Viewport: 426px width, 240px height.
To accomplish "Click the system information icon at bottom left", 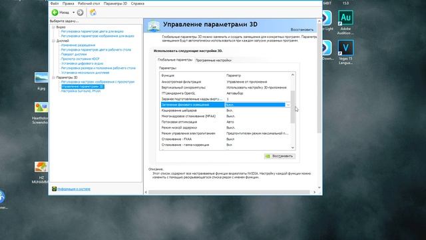I will (x=54, y=189).
